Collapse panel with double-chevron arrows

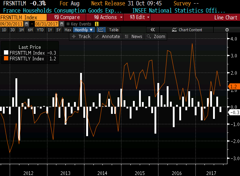pos(153,30)
